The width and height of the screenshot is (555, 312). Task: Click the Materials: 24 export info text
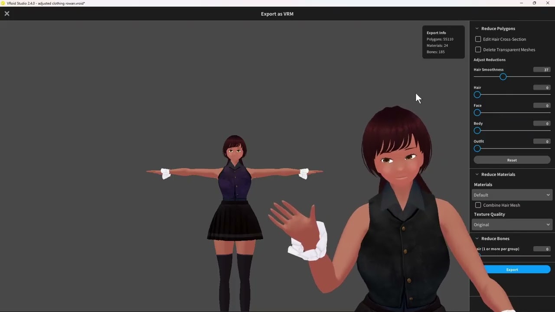click(437, 45)
